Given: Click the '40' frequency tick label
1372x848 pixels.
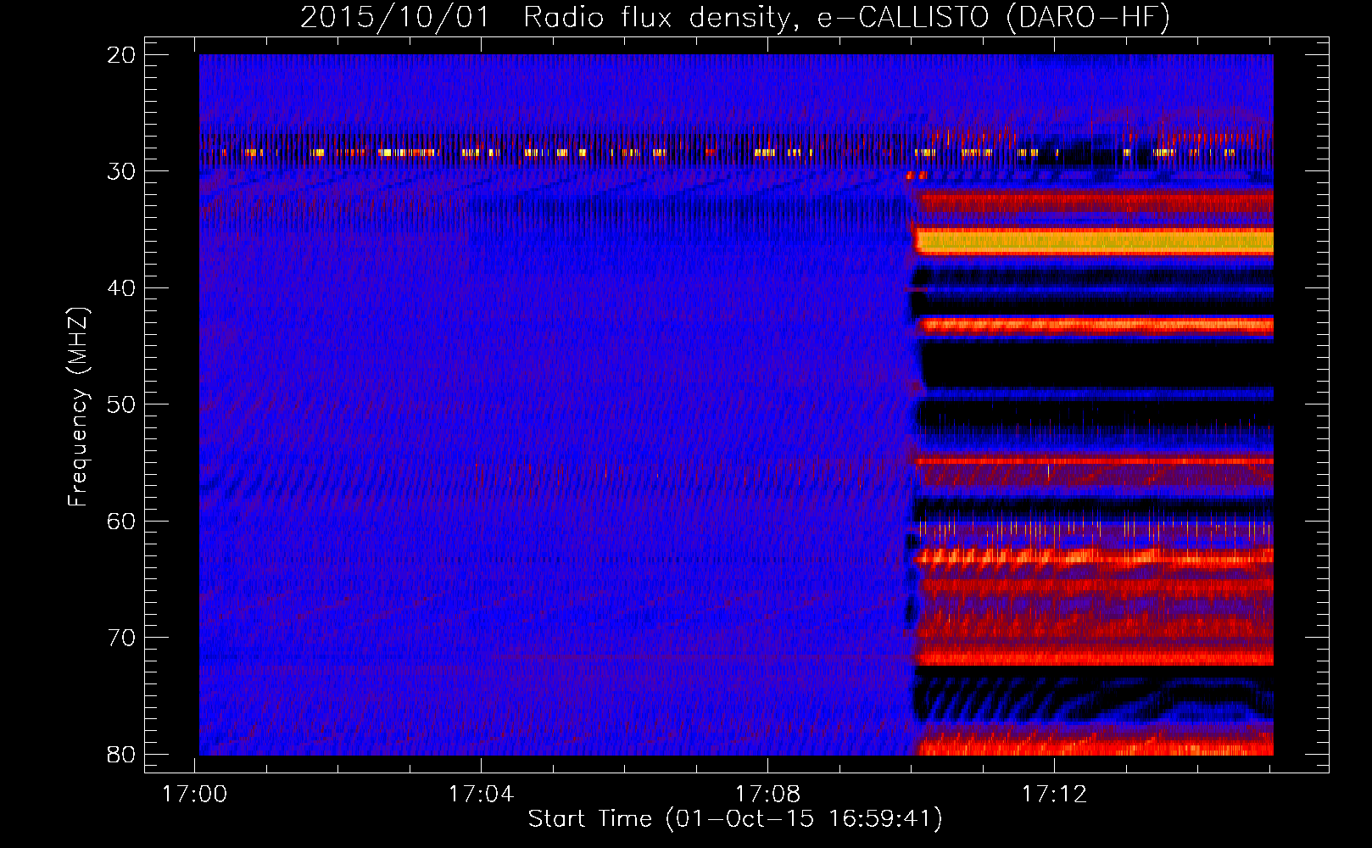Looking at the screenshot, I should pyautogui.click(x=121, y=288).
